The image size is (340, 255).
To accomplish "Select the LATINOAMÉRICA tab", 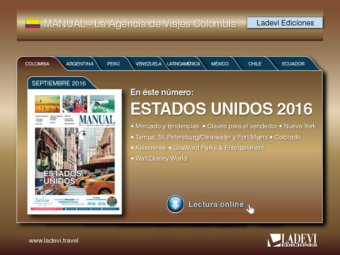I will click(x=183, y=64).
